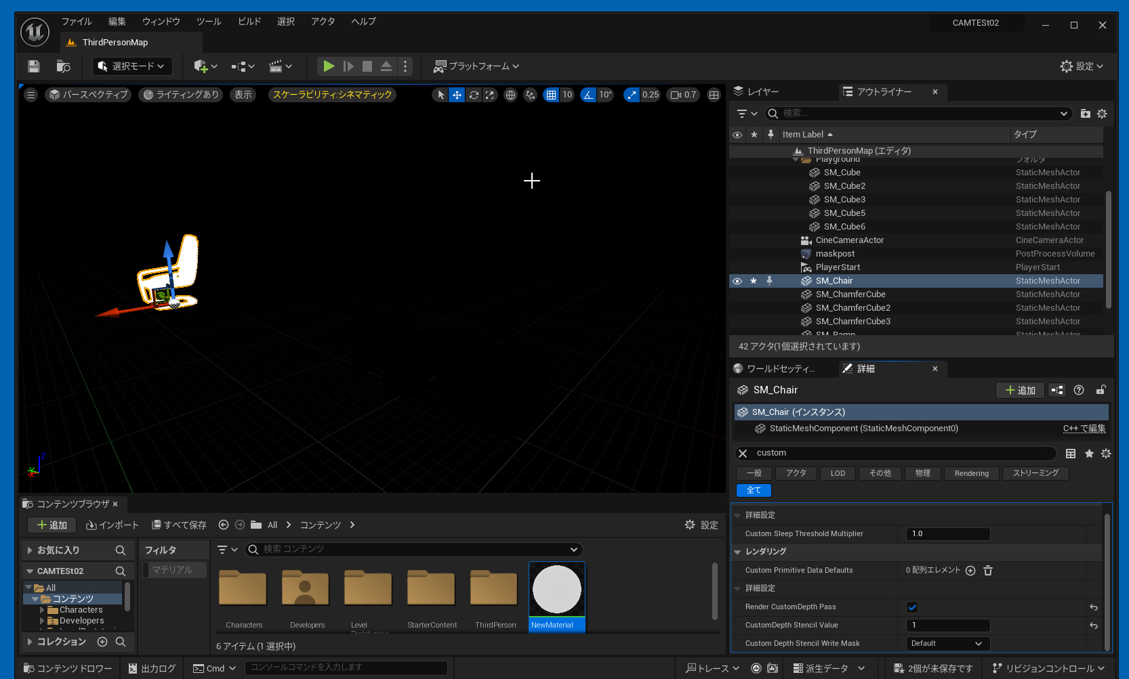Click the Play in editor button
Image resolution: width=1129 pixels, height=679 pixels.
tap(329, 66)
